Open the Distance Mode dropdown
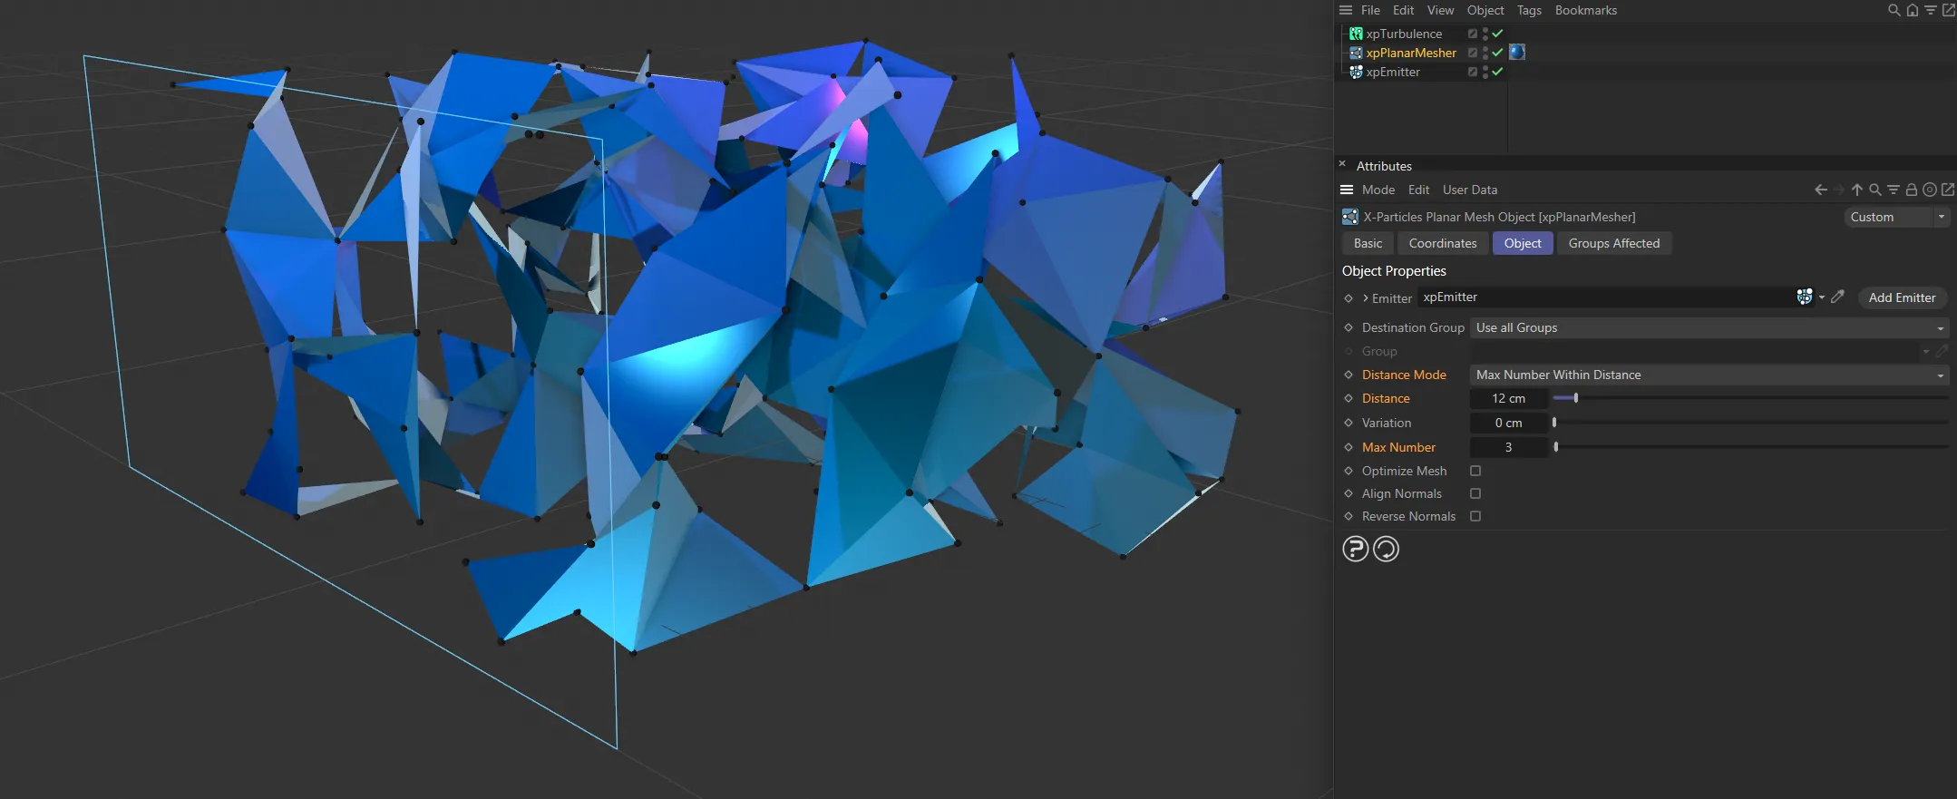This screenshot has width=1957, height=799. [1709, 375]
